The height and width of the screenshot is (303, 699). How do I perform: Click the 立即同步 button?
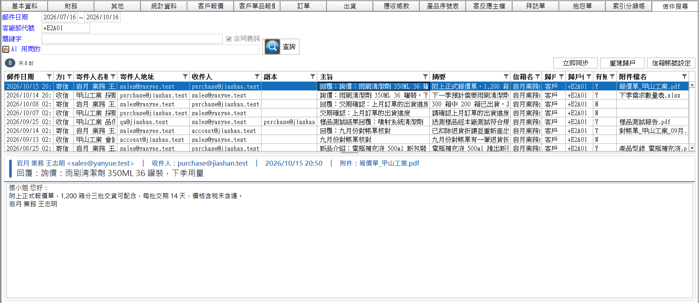click(x=576, y=63)
